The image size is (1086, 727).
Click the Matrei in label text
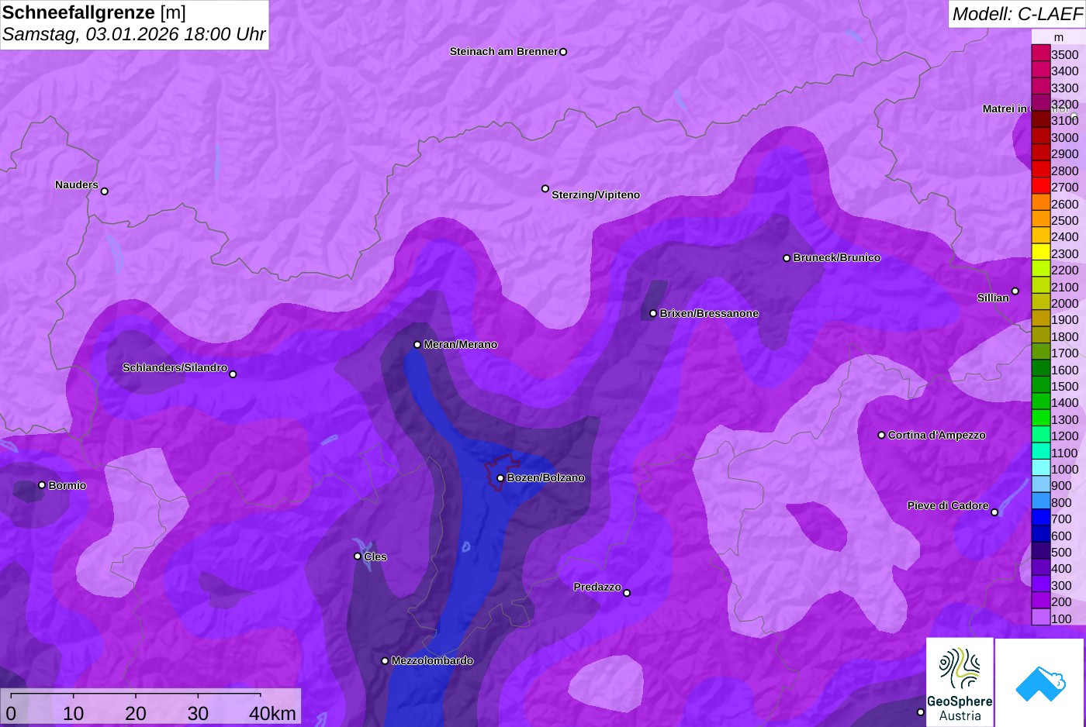click(x=1005, y=109)
